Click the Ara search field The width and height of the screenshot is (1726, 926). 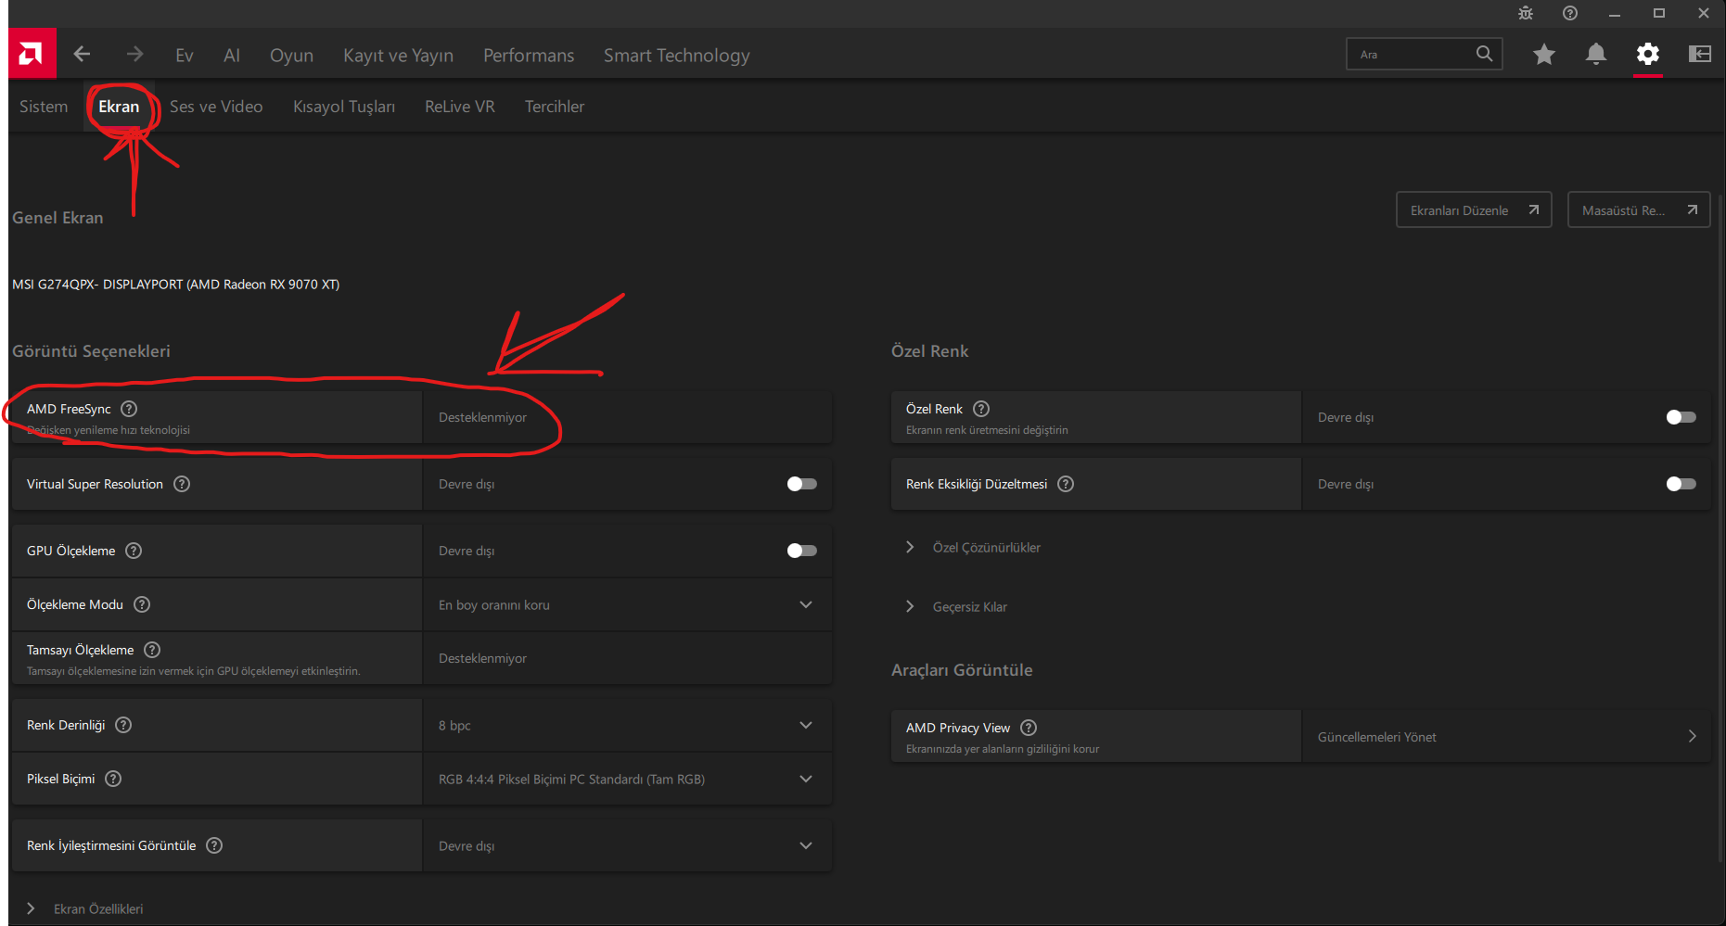[1412, 55]
